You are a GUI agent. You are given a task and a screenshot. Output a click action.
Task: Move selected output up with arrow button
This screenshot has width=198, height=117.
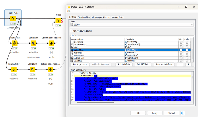click(180, 64)
